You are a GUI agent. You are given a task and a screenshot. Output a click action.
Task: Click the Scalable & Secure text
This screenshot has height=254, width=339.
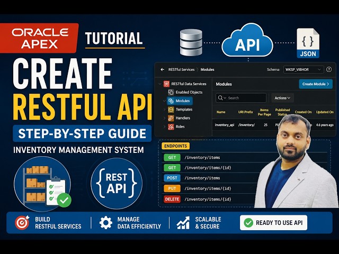click(208, 223)
